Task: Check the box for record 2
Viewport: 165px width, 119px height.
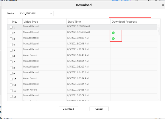Action: [11, 33]
